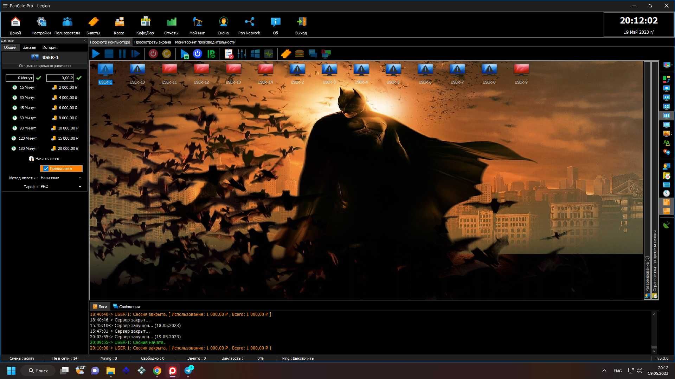Open Пользователи users section
Screen dimensions: 675x379
click(67, 26)
